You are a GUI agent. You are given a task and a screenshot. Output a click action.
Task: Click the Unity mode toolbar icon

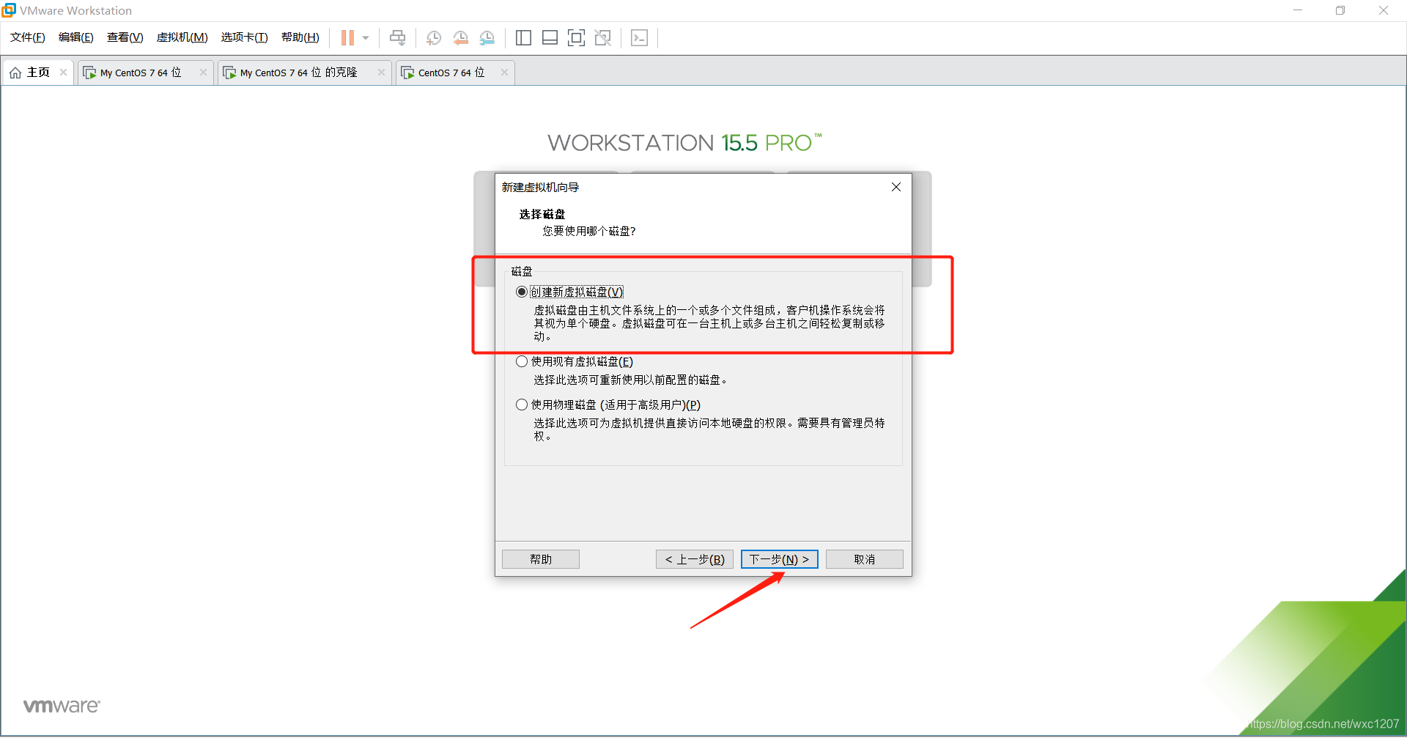[x=603, y=38]
